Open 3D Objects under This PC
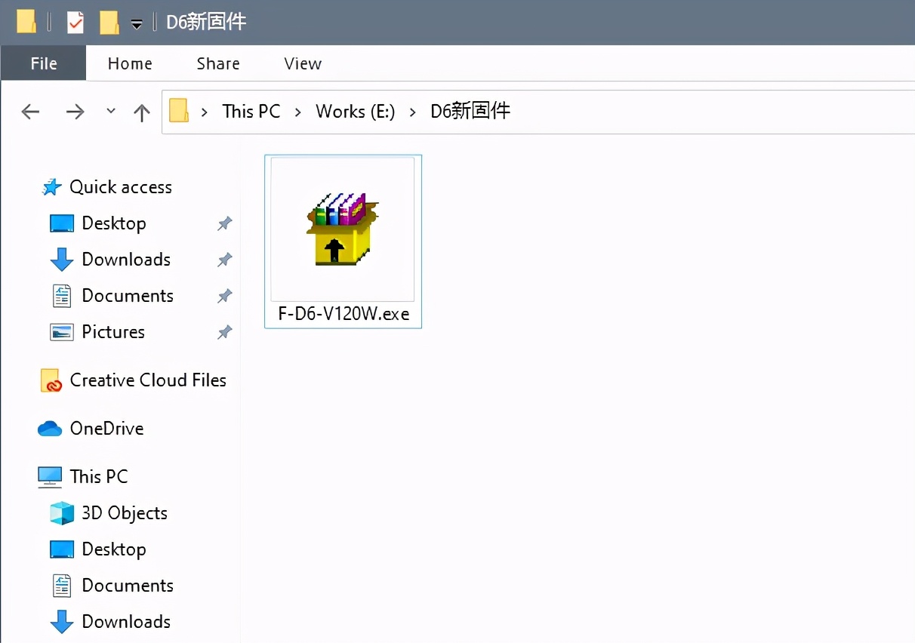 [125, 513]
